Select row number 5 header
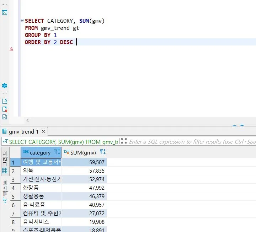Image resolution: width=256 pixels, height=232 pixels. tap(16, 196)
